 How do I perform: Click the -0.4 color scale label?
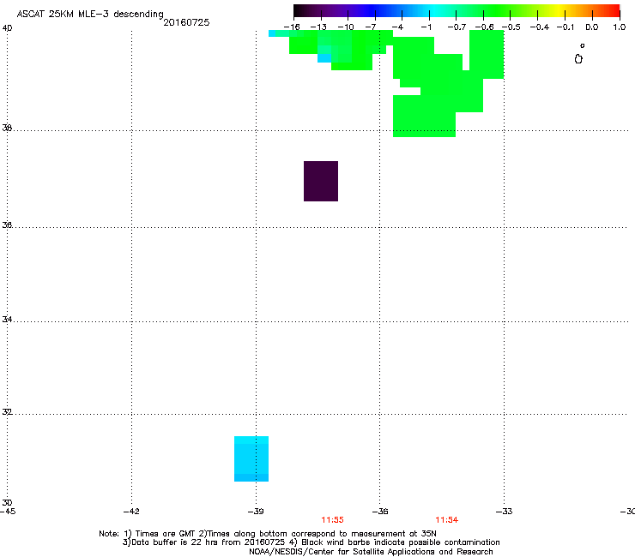click(540, 27)
